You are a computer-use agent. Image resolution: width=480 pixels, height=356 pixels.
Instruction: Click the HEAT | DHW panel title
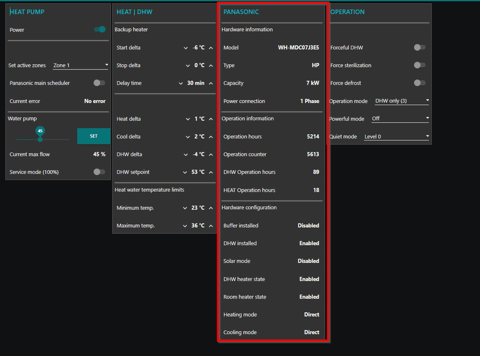(x=134, y=12)
